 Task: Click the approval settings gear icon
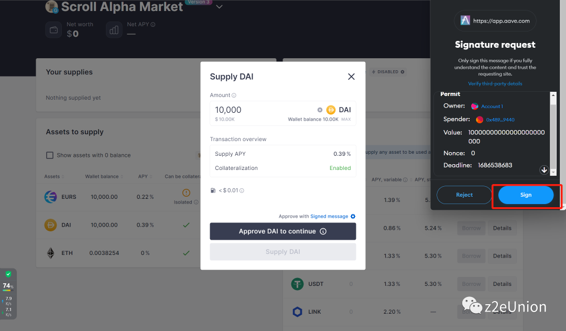point(353,217)
